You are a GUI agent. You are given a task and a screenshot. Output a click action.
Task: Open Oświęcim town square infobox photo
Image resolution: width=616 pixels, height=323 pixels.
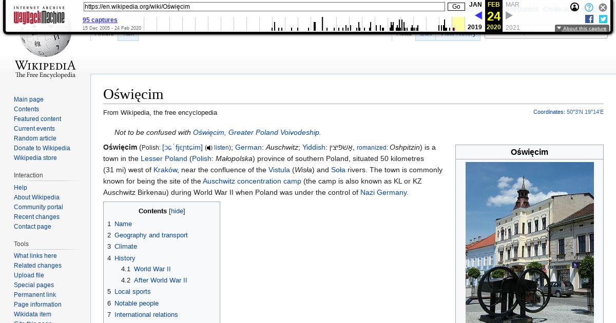click(x=530, y=243)
